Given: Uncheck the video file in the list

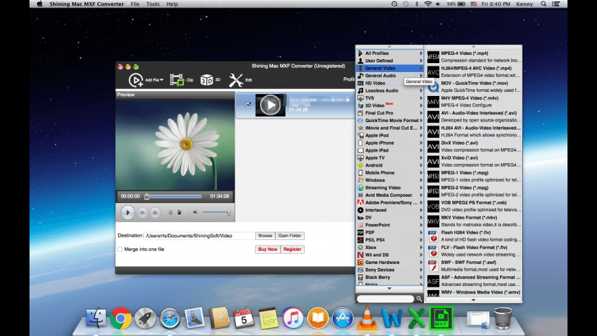Looking at the screenshot, I should point(248,104).
